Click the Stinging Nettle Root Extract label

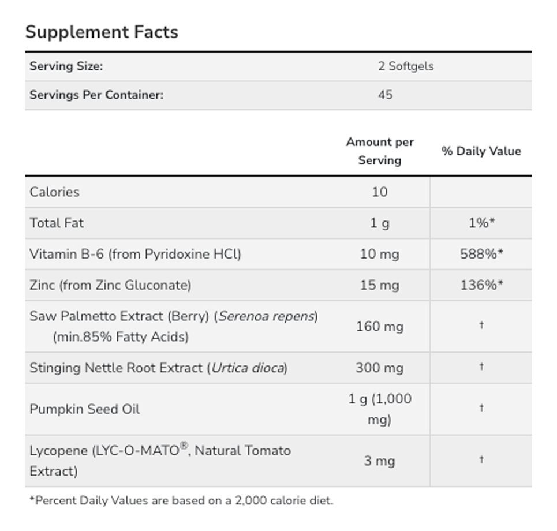(x=158, y=368)
